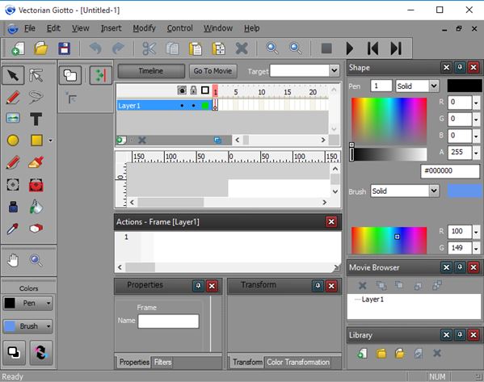484x382 pixels.
Task: Select the Eraser tool
Action: coord(36,229)
